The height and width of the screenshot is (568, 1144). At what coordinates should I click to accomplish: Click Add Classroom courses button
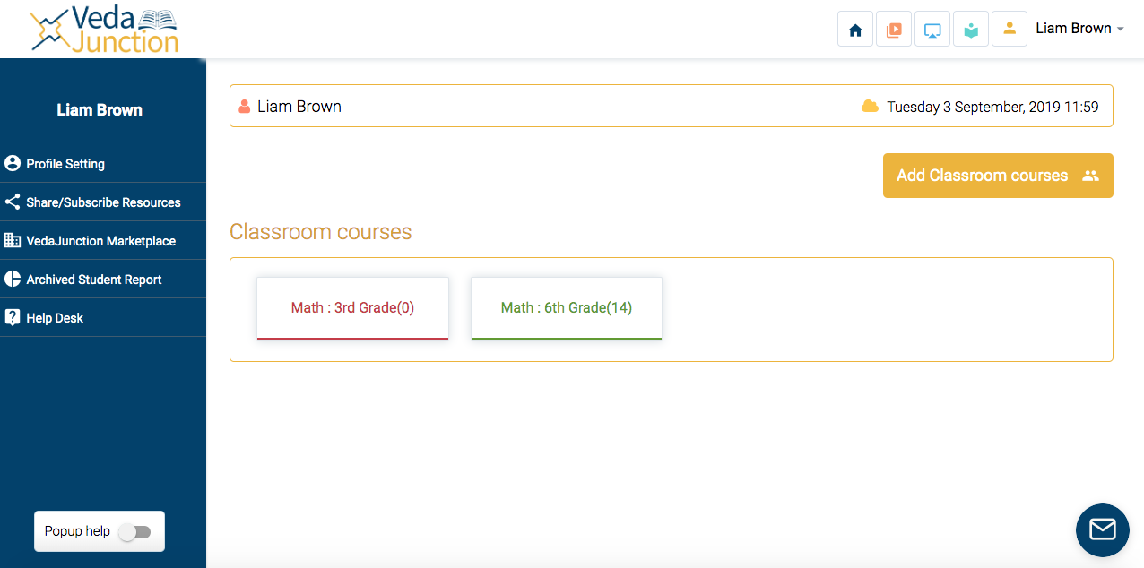(x=997, y=176)
